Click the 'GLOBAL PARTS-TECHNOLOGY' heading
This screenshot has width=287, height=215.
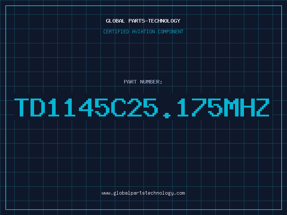click(143, 21)
